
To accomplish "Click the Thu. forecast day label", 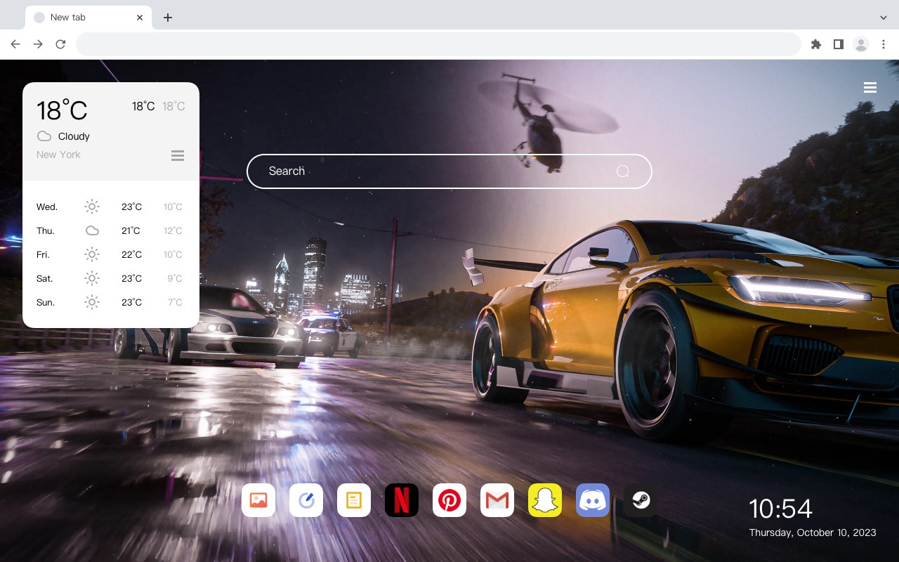I will (x=46, y=230).
